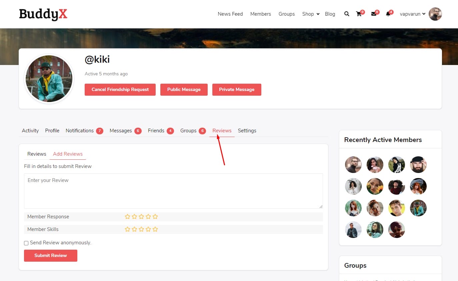
Task: Open the News Feed navigation link
Action: point(230,14)
